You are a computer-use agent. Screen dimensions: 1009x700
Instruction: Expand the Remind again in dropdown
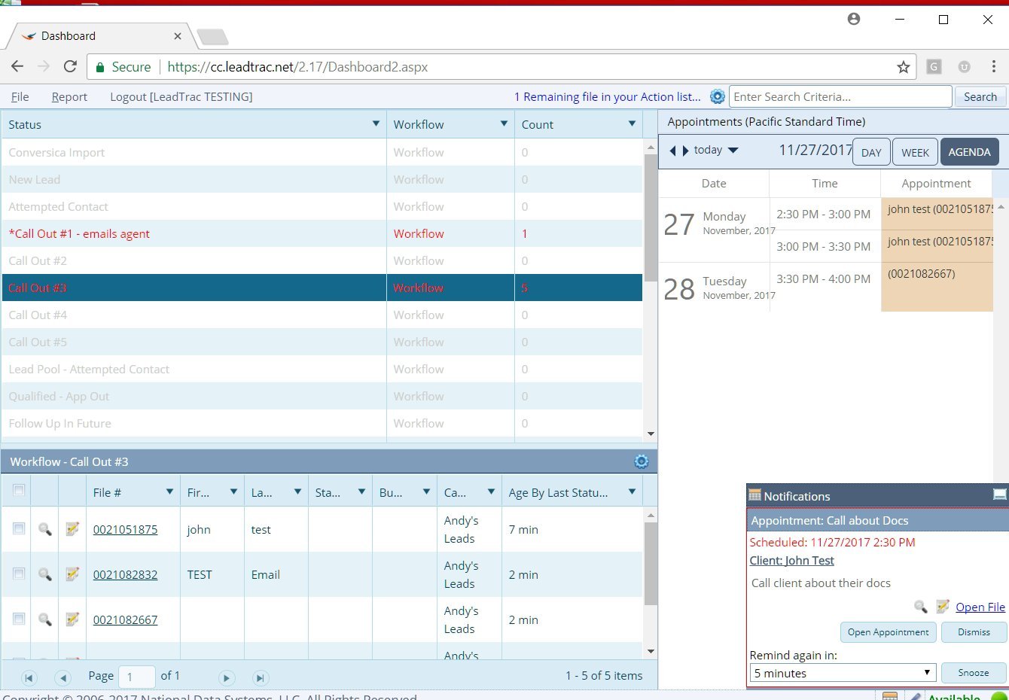[x=843, y=673]
